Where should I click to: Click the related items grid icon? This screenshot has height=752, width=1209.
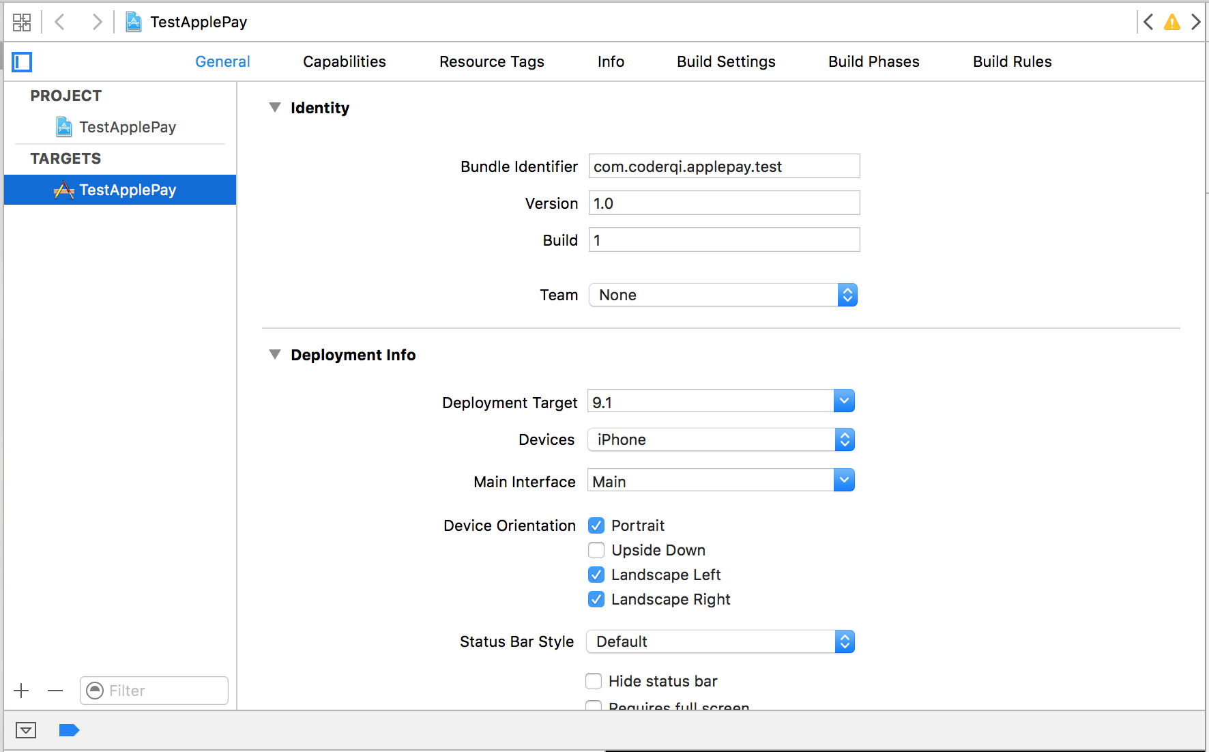[22, 23]
